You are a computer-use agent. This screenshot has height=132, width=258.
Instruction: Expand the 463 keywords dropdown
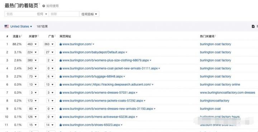32,44
